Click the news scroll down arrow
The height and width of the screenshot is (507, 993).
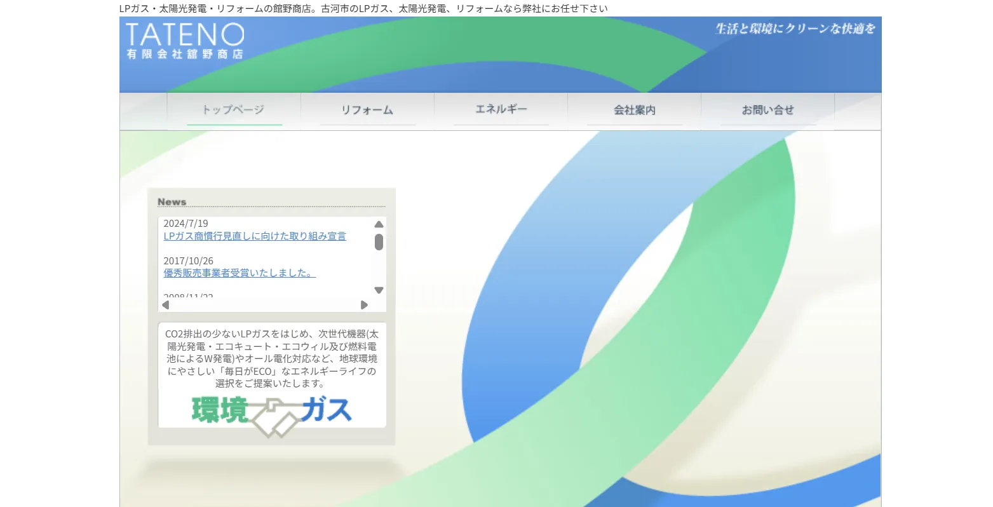click(379, 290)
